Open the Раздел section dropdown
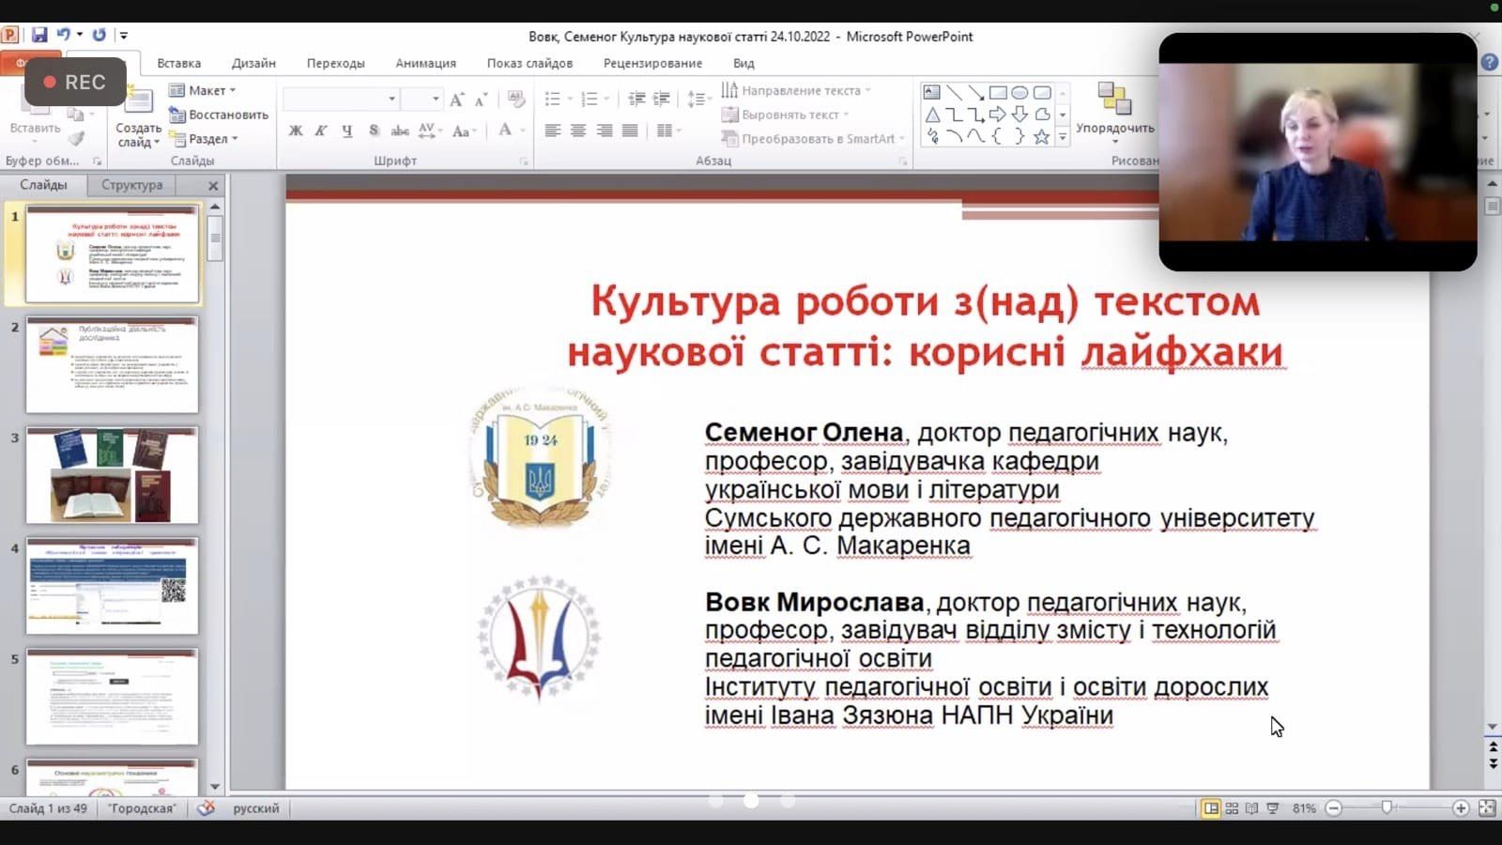 [205, 139]
